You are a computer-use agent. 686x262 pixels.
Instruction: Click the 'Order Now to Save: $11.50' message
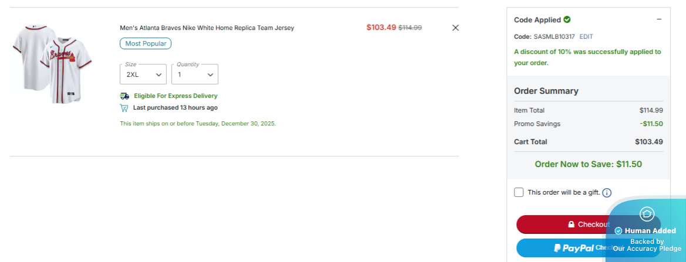[588, 164]
